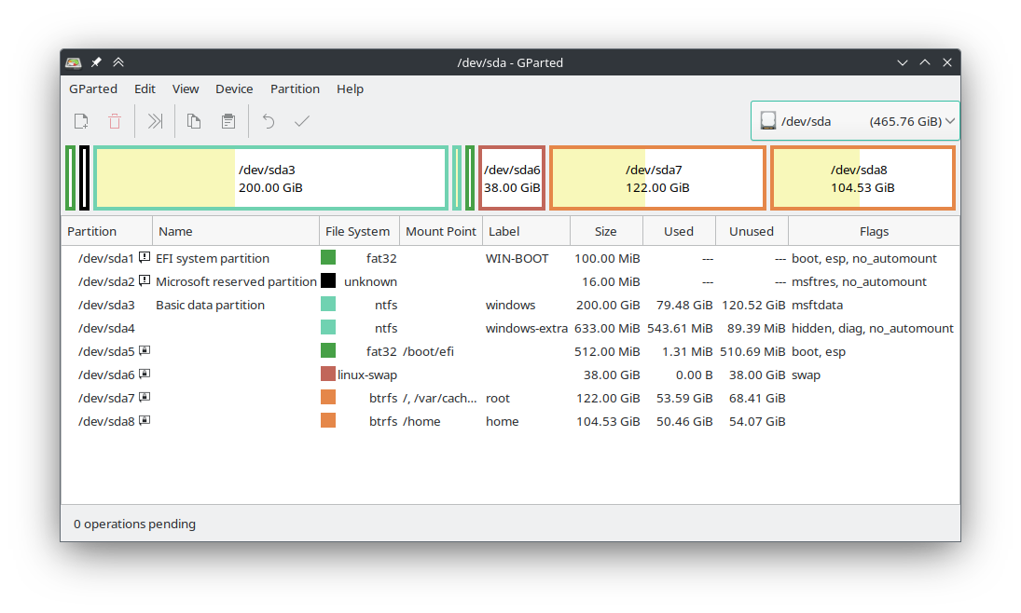Click the teal ntfs swatch for sda3

[328, 305]
